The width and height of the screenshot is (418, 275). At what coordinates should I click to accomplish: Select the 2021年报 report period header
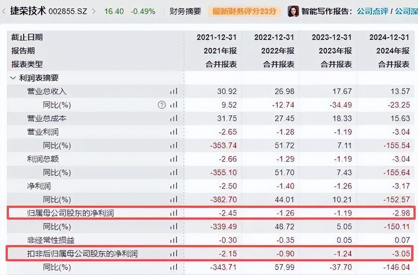point(220,51)
